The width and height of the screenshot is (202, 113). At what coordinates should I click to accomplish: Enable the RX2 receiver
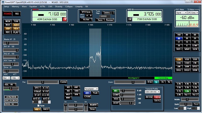point(17,14)
